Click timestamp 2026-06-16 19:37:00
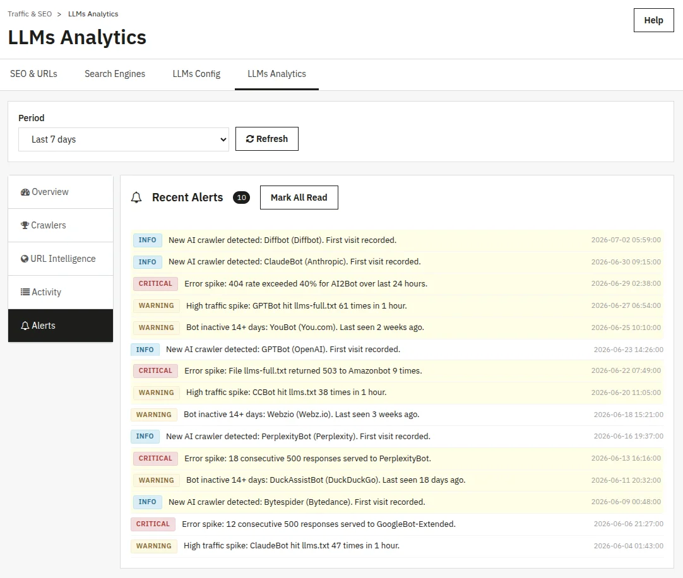Screen dimensions: 683x578 click(629, 436)
